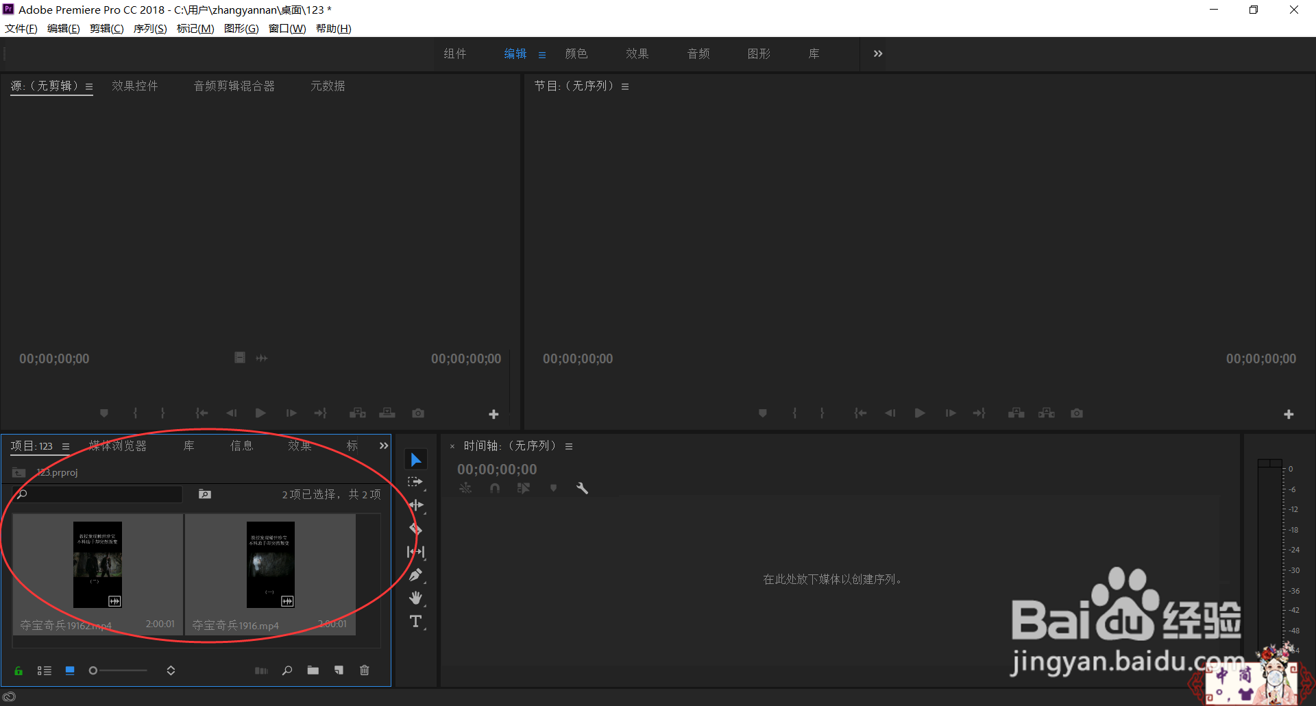Viewport: 1316px width, 706px height.
Task: Click the timeline settings wrench icon
Action: (582, 488)
